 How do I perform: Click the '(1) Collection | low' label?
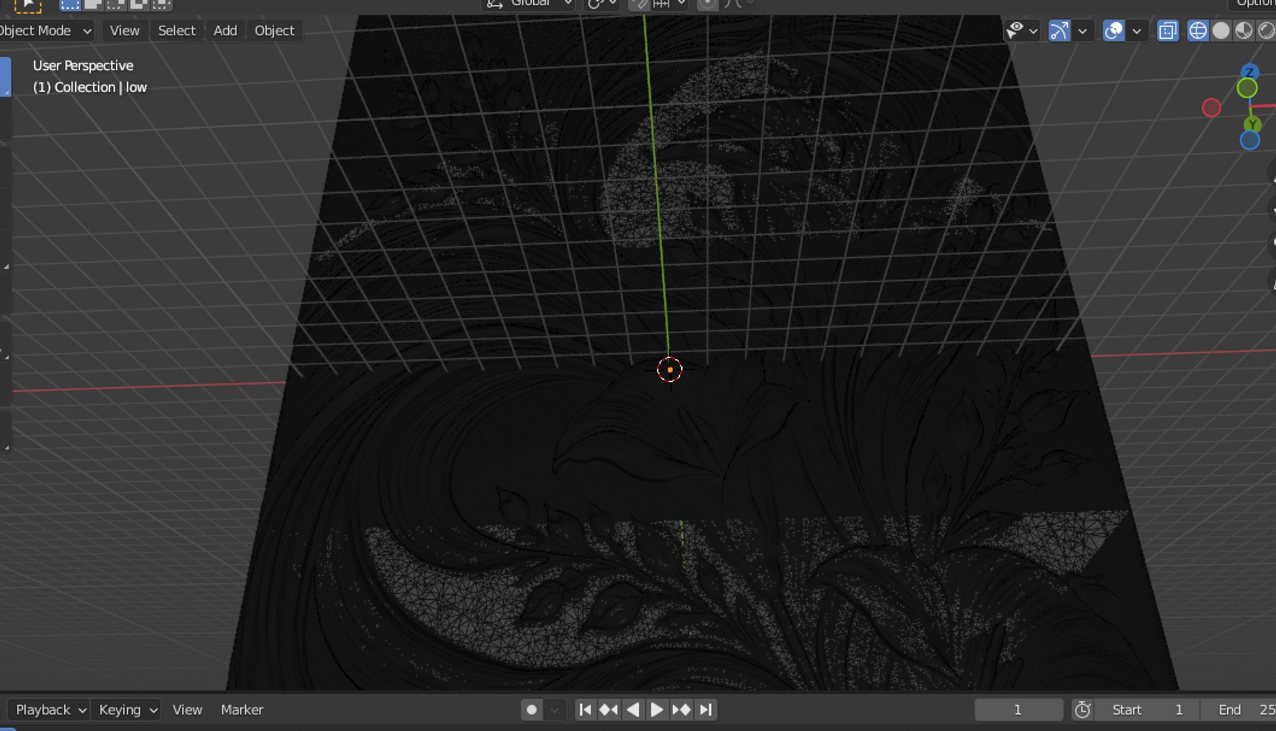(90, 87)
